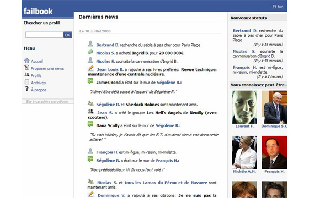Open Ségolène R. link in James Bond post

169,82
